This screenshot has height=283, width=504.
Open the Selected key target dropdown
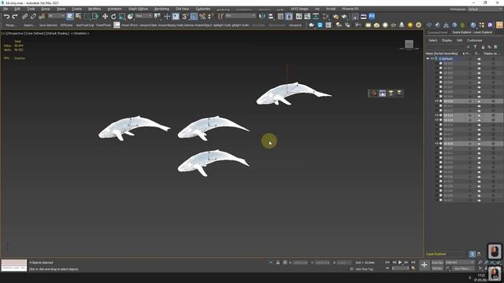(x=459, y=263)
